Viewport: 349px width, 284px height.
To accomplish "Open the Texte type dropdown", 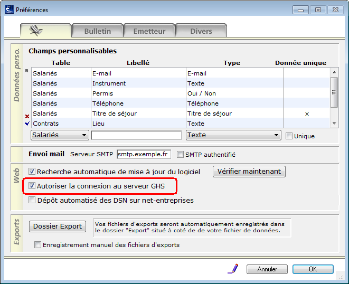I will (x=233, y=135).
